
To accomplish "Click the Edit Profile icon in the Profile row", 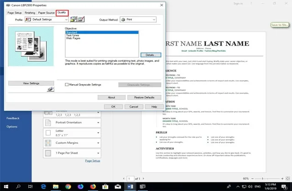I will (80, 20).
